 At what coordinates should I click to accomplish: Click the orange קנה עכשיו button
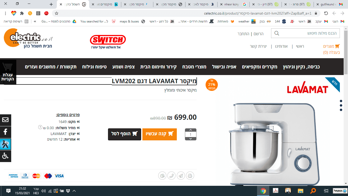point(159,134)
